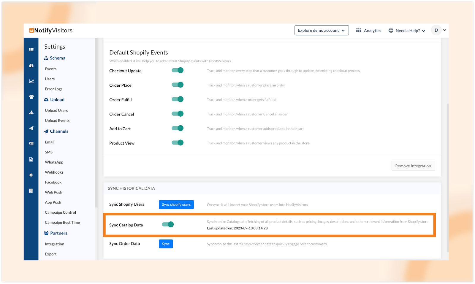Disable the Order Place toggle
This screenshot has height=284, width=475.
(x=178, y=85)
